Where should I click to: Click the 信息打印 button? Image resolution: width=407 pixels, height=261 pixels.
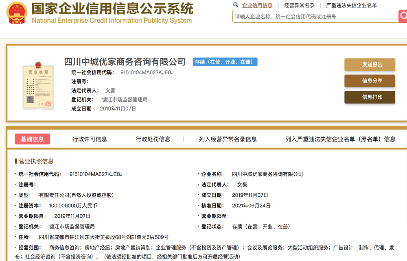click(x=370, y=97)
